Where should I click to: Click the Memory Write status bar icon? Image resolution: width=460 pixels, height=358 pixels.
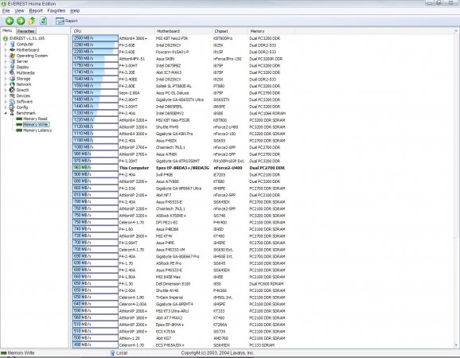coord(4,353)
